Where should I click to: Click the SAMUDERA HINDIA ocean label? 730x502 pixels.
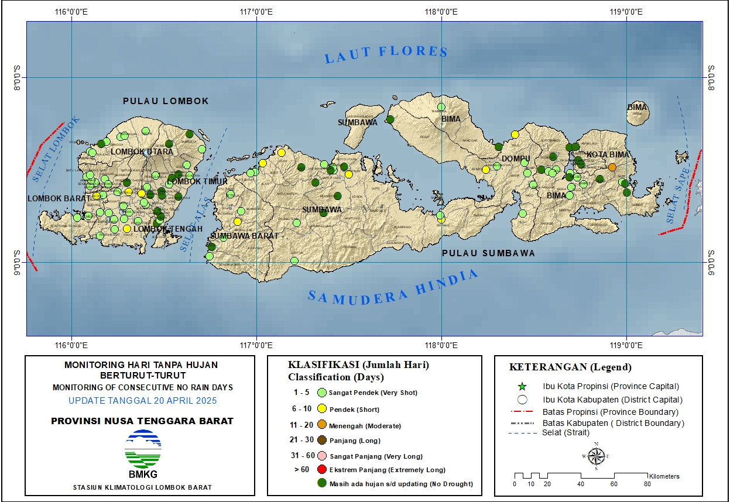tap(393, 286)
